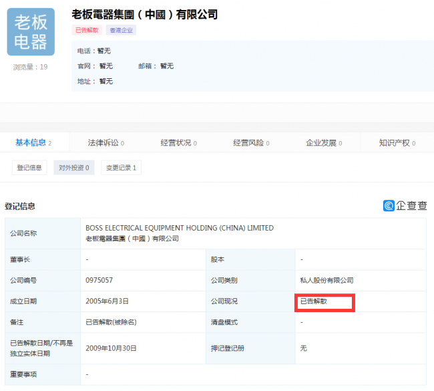Image resolution: width=434 pixels, height=391 pixels.
Task: Click the remark 已告解散(被除名)
Action: coord(111,322)
